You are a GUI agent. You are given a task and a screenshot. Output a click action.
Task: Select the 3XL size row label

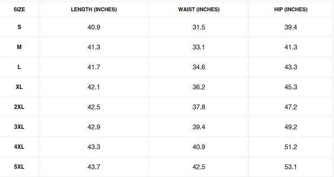tap(19, 127)
